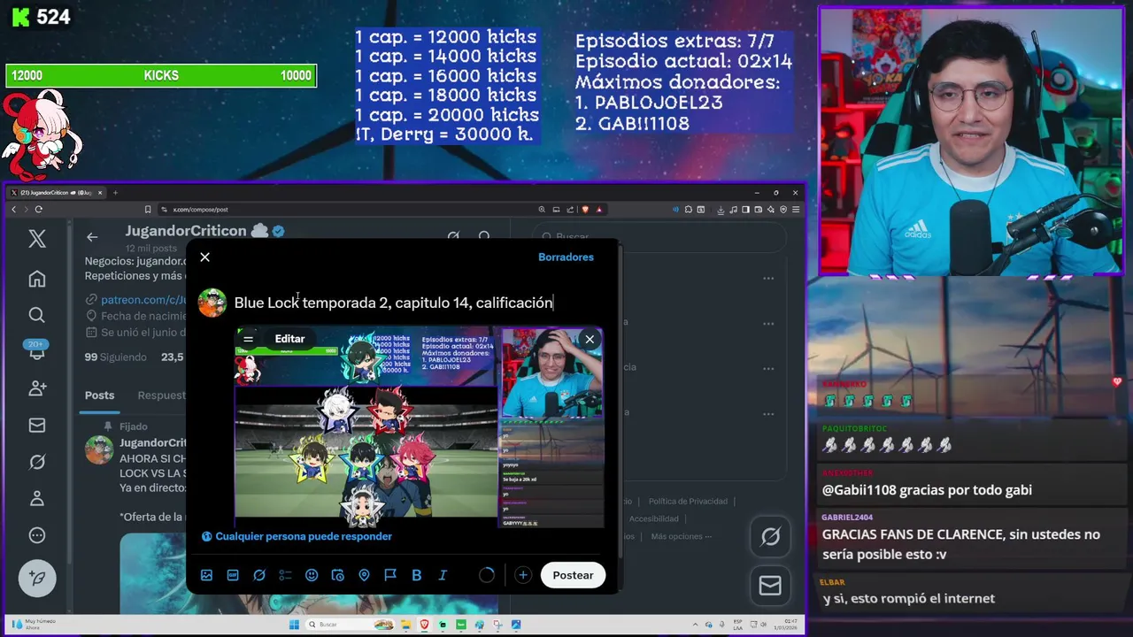Open the Follow people sidebar icon
The height and width of the screenshot is (637, 1133).
[x=37, y=388]
